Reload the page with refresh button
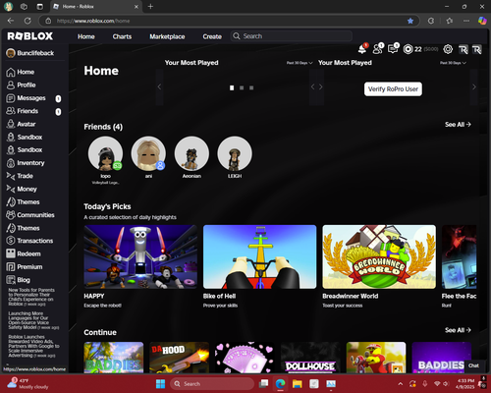 pos(27,21)
